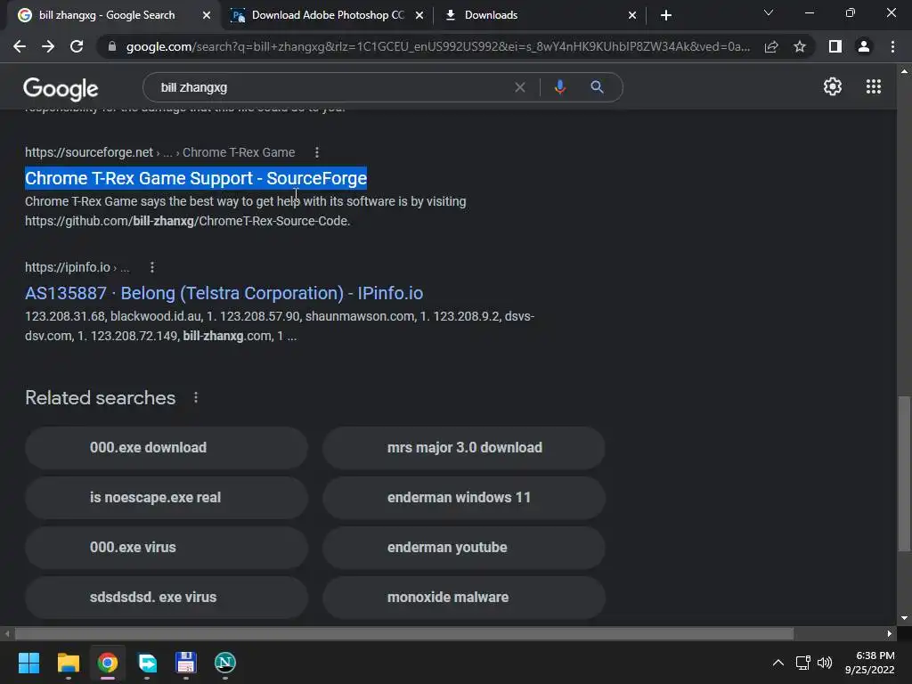912x684 pixels.
Task: Click the SourceForge snippet text mentioning github.com/bill-zhanxg
Action: tap(246, 211)
